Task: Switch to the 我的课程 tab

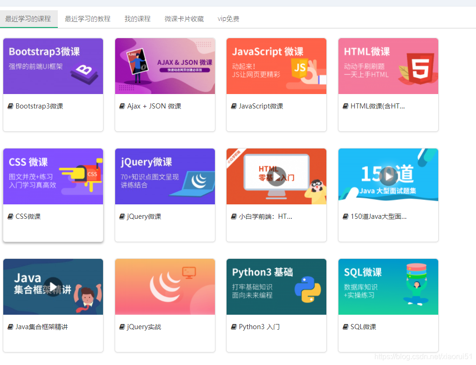Action: tap(137, 19)
